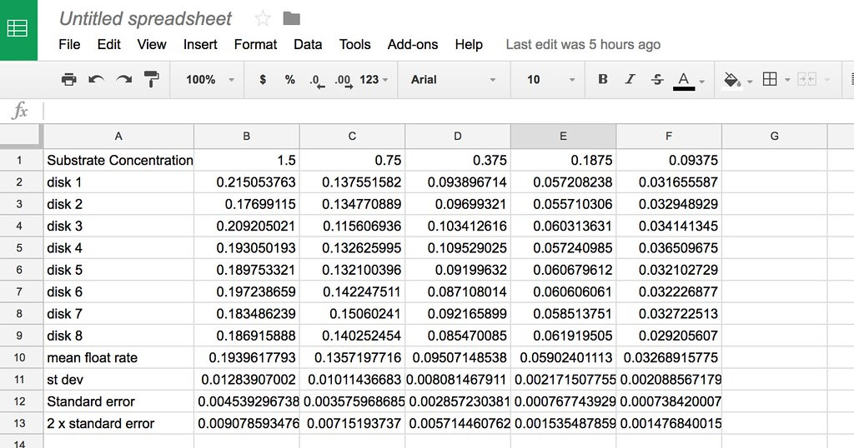Select row 13 header
The height and width of the screenshot is (448, 854).
point(20,424)
